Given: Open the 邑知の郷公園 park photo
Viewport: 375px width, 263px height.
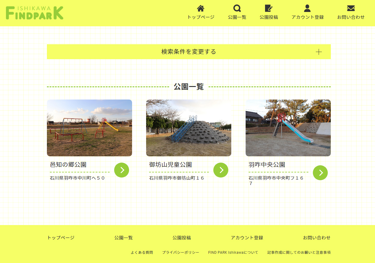Looking at the screenshot, I should 89,128.
